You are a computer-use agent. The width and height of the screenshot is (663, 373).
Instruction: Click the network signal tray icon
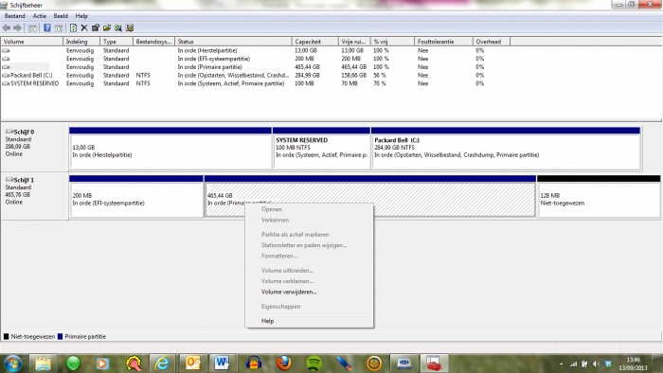573,364
